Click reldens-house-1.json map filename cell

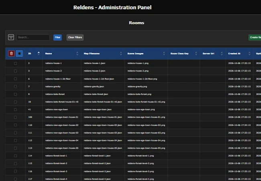[x=103, y=63]
